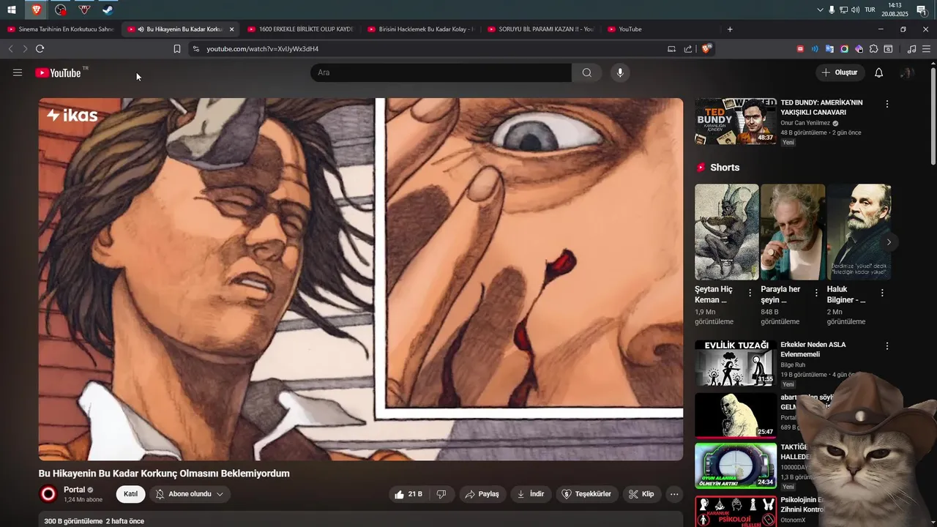Viewport: 937px width, 527px height.
Task: Click the Paylaş share button
Action: 482,494
